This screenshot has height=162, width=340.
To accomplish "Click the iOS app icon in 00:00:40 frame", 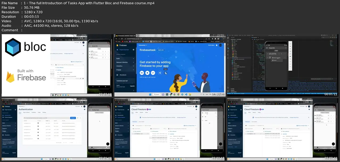I will (142, 73).
